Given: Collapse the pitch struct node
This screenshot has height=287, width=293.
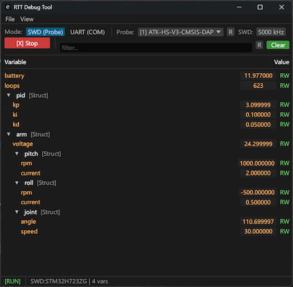Looking at the screenshot, I should coord(17,154).
